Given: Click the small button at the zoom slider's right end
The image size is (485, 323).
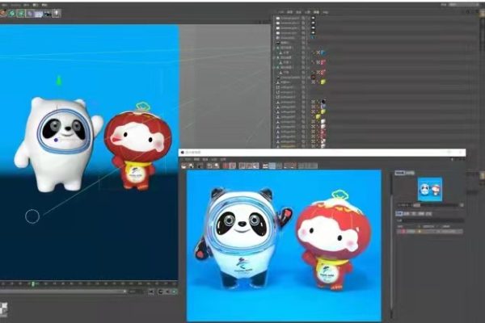Looking at the screenshot, I should click(462, 205).
